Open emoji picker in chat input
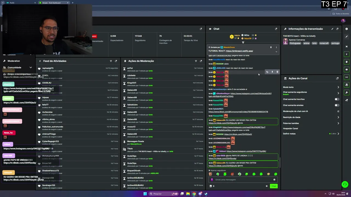The image size is (351, 197). (x=274, y=180)
